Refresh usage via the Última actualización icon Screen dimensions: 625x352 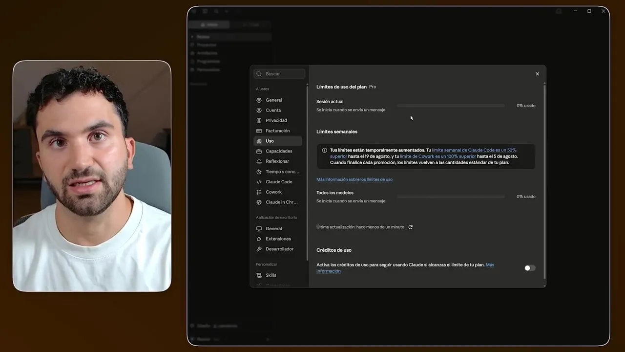(411, 227)
